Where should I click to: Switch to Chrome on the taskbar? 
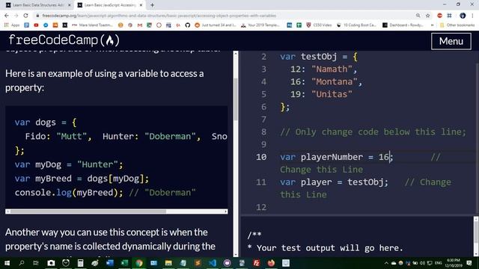[x=139, y=263]
